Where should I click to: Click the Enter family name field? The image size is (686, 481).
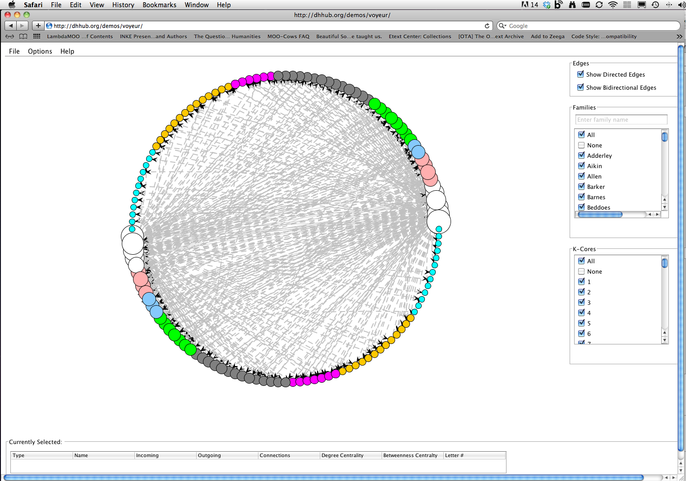click(621, 119)
